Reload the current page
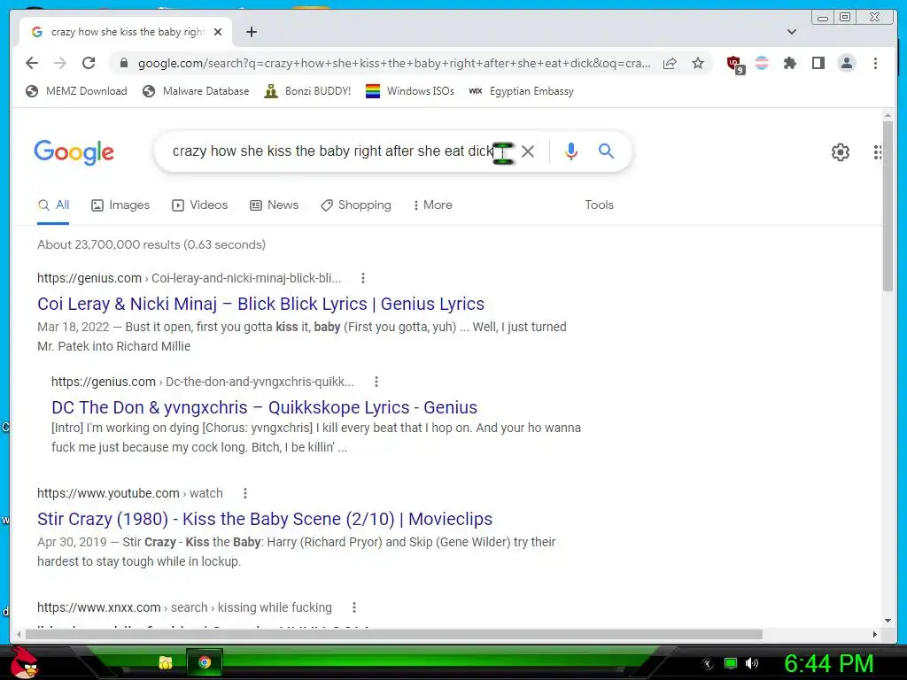The height and width of the screenshot is (680, 907). pyautogui.click(x=89, y=63)
